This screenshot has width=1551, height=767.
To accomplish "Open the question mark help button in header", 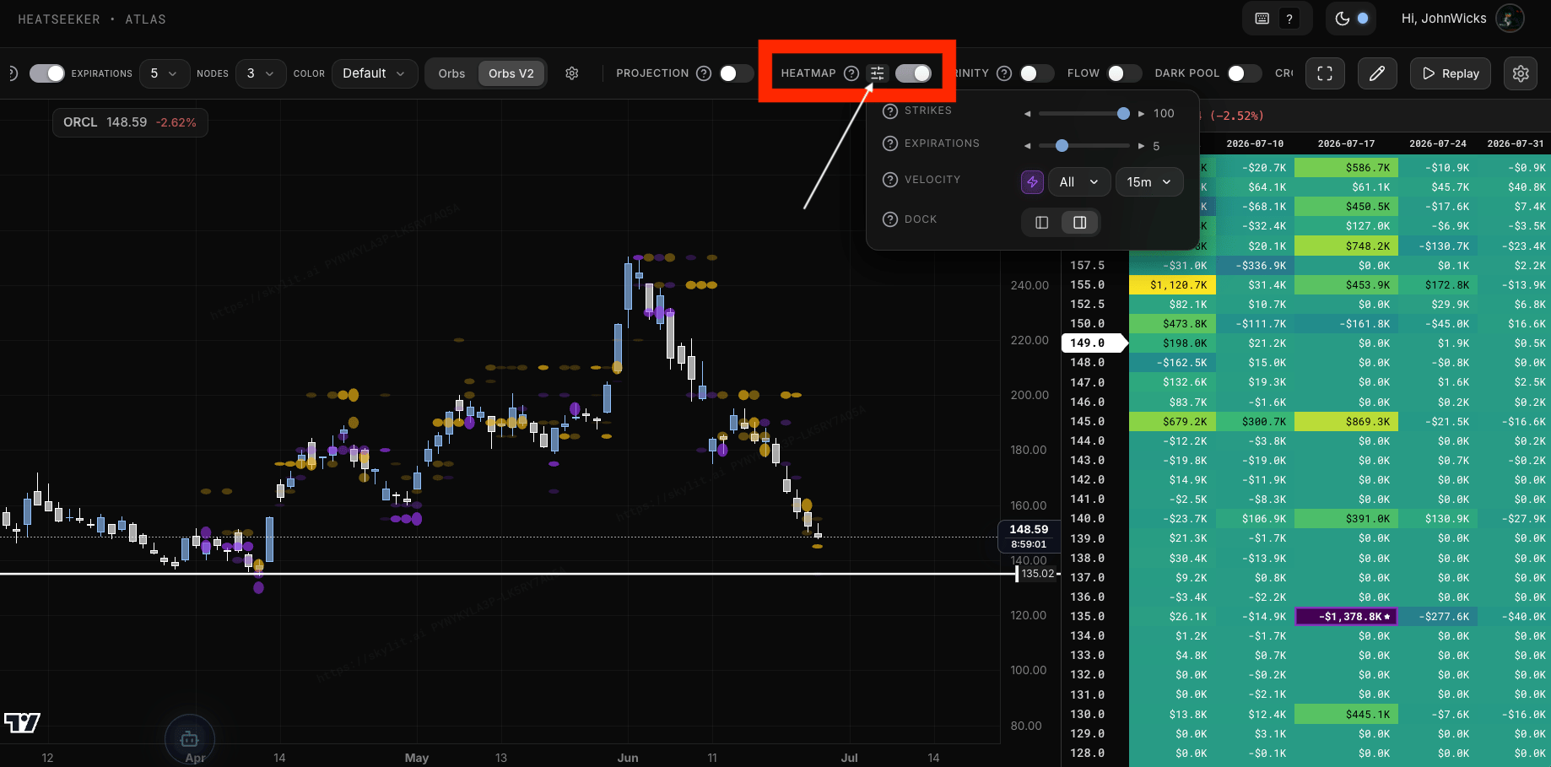I will coord(1289,19).
